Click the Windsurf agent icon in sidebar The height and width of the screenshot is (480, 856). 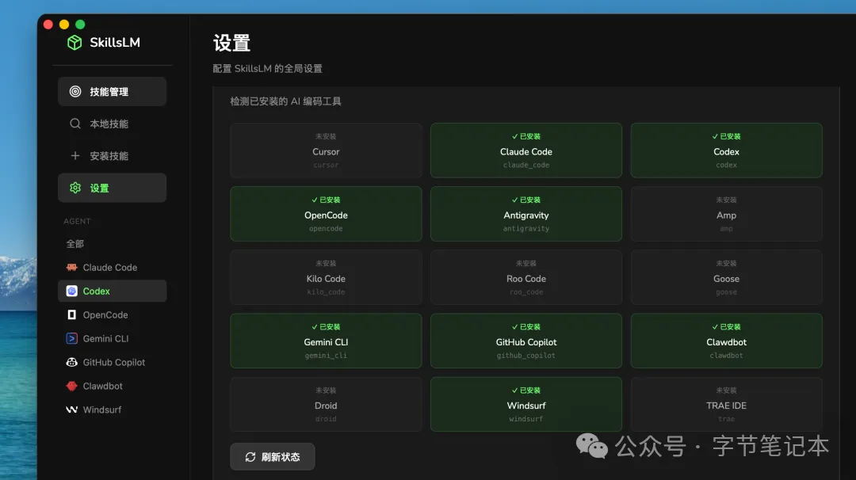pyautogui.click(x=71, y=410)
